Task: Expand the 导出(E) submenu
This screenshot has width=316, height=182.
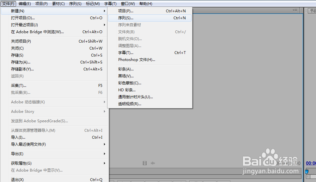Action: coord(54,154)
